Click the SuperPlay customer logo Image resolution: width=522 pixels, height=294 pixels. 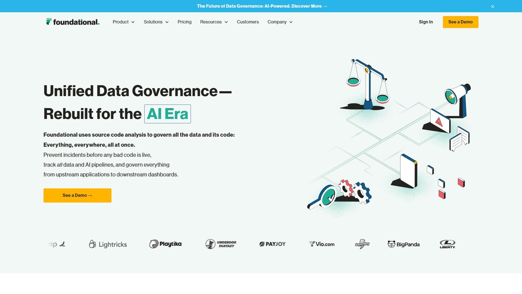click(362, 244)
